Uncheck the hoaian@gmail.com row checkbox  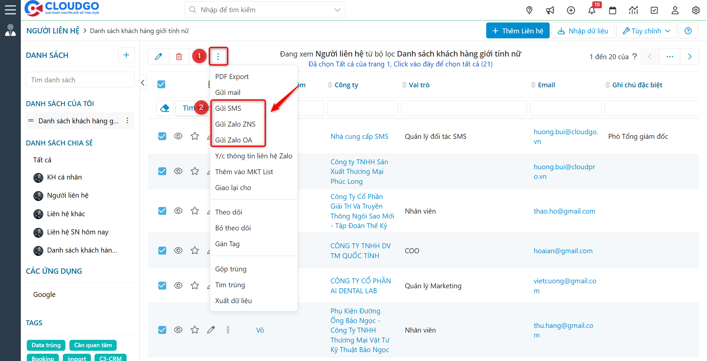162,251
